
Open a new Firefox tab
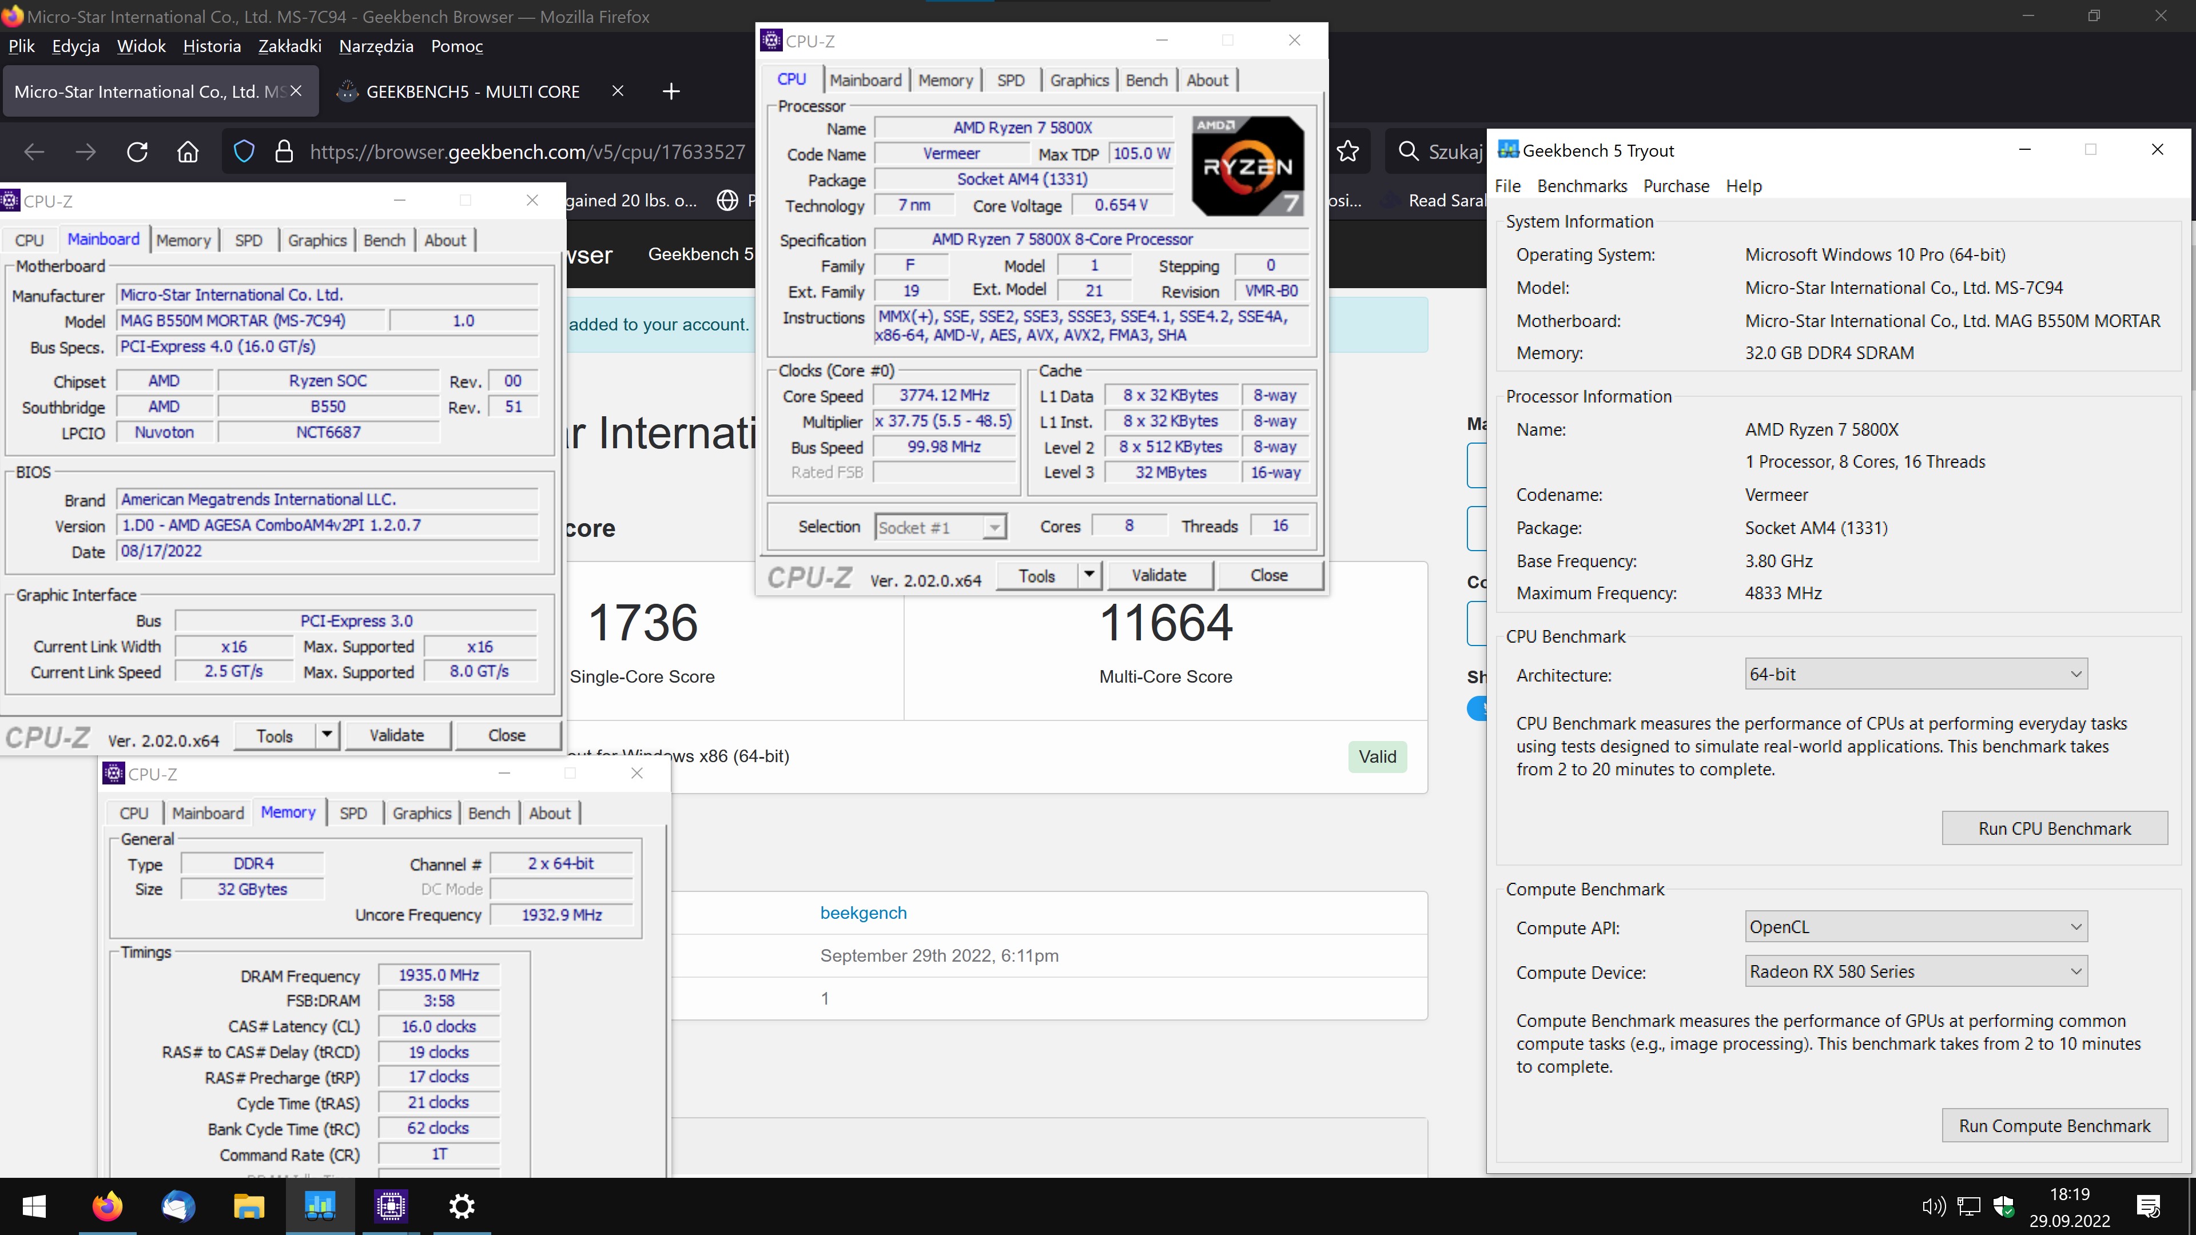click(x=671, y=91)
